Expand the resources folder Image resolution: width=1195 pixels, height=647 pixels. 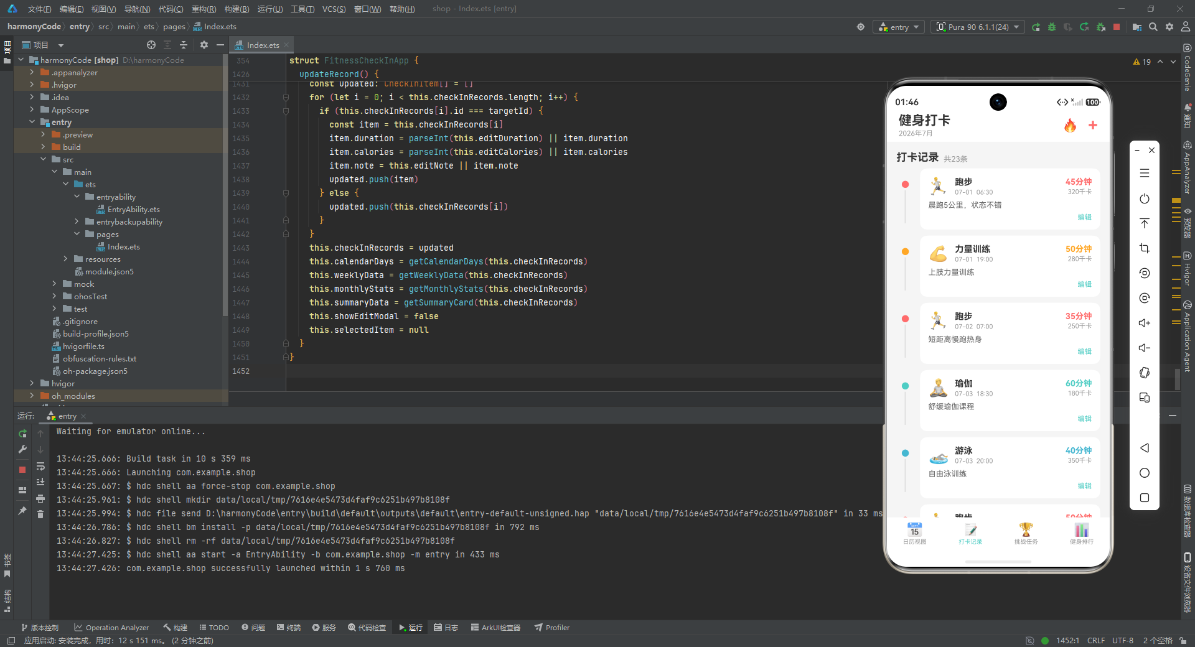(x=65, y=259)
